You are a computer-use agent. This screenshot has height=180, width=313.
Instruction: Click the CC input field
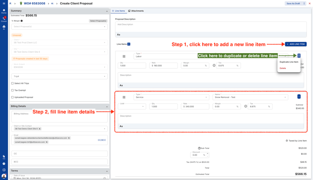pos(59,154)
